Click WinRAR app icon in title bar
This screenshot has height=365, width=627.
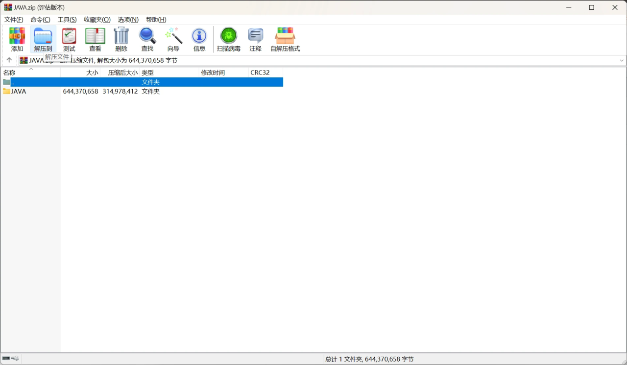coord(8,7)
